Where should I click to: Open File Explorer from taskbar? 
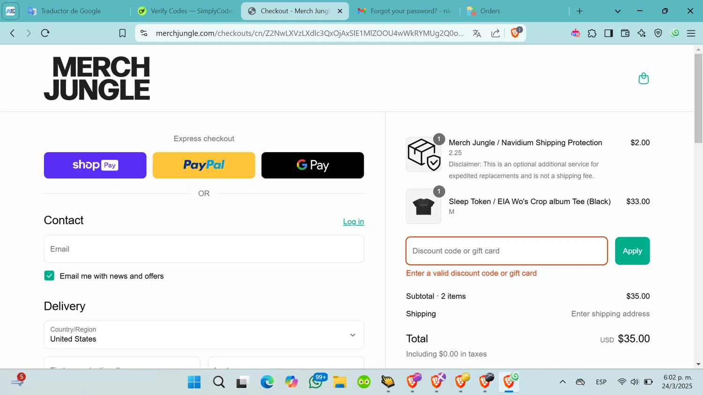(x=340, y=382)
